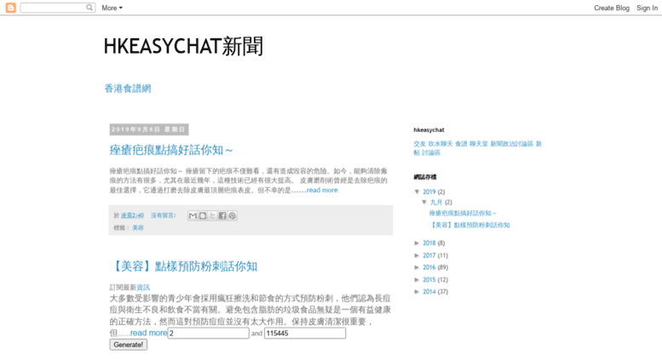662x360 pixels.
Task: Collapse the 九月 month triangle
Action: [x=424, y=202]
